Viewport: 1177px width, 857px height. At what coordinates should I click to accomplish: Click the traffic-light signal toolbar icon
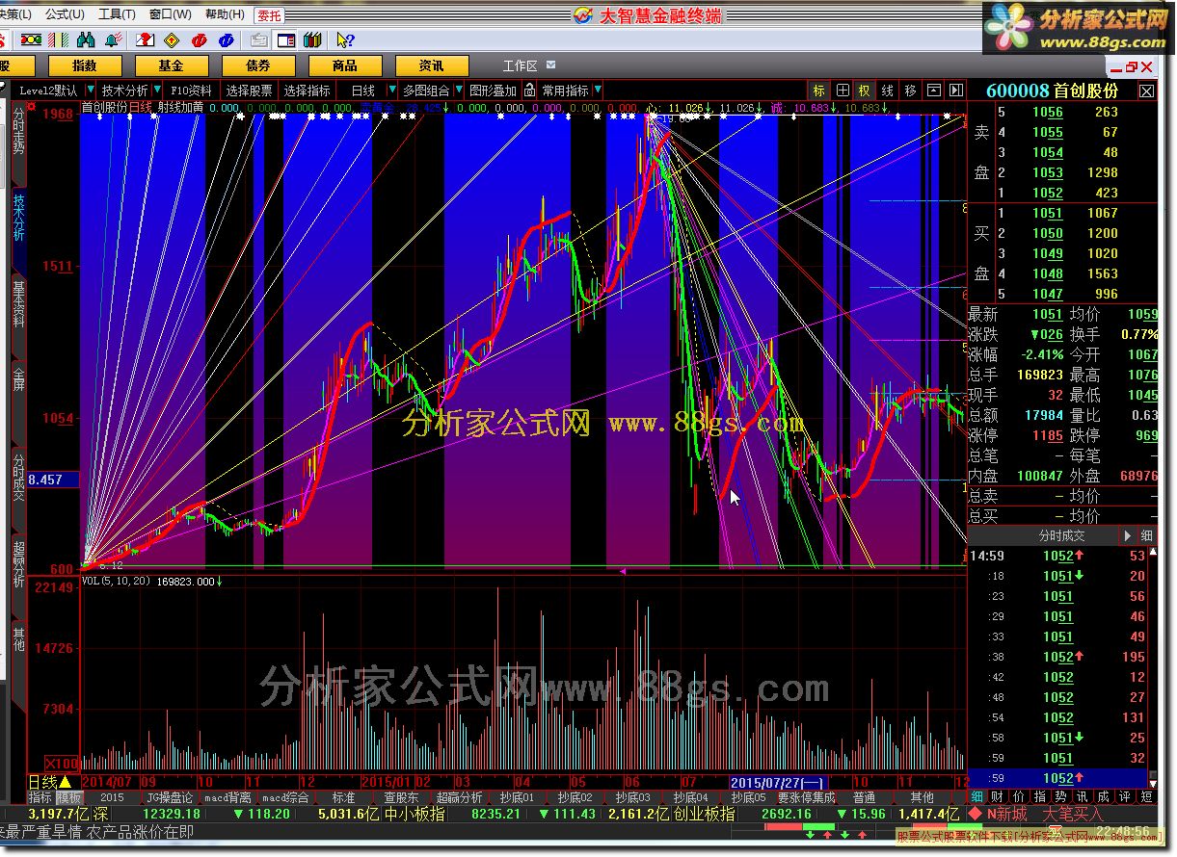[x=32, y=39]
